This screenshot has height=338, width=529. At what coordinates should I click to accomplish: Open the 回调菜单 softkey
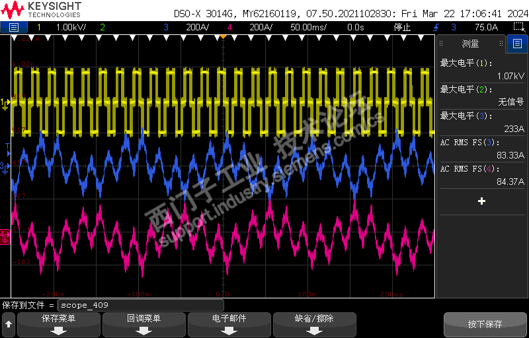pos(144,324)
